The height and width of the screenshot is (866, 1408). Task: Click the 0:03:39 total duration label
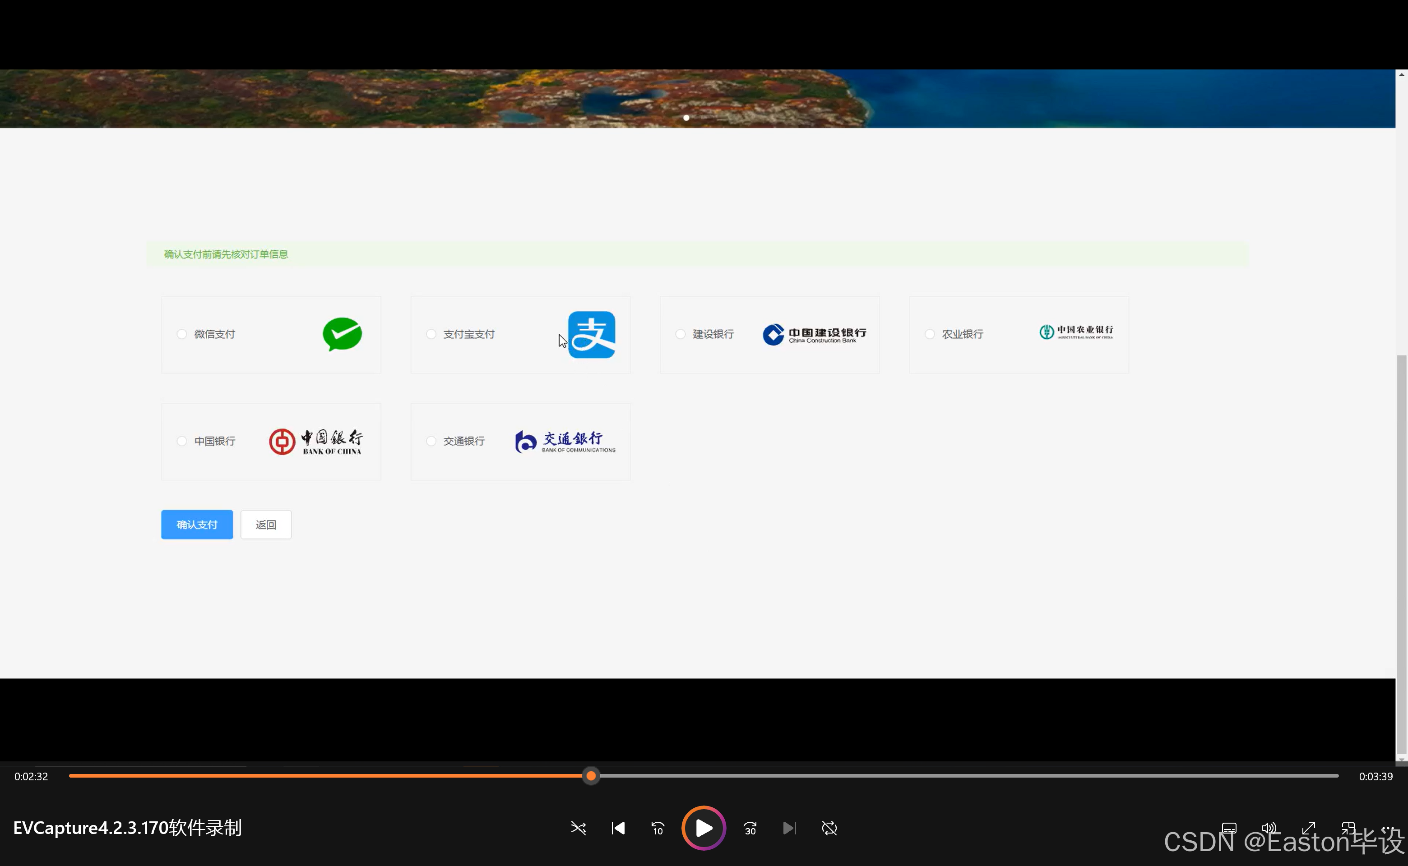click(1376, 777)
